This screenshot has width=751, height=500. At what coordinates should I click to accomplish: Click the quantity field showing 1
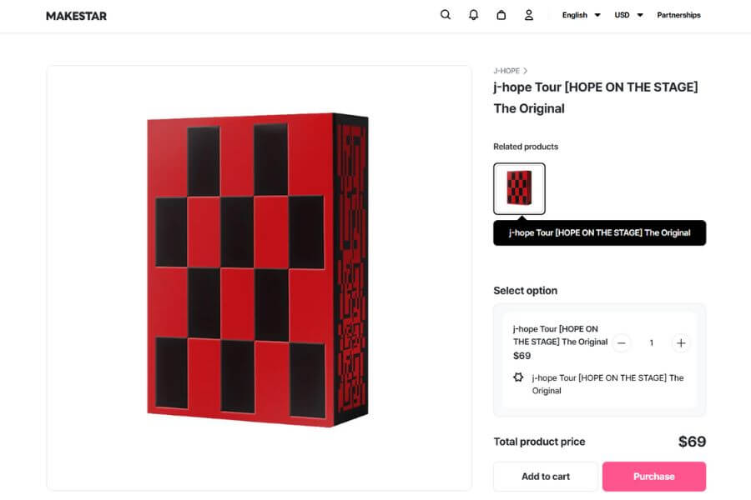652,342
